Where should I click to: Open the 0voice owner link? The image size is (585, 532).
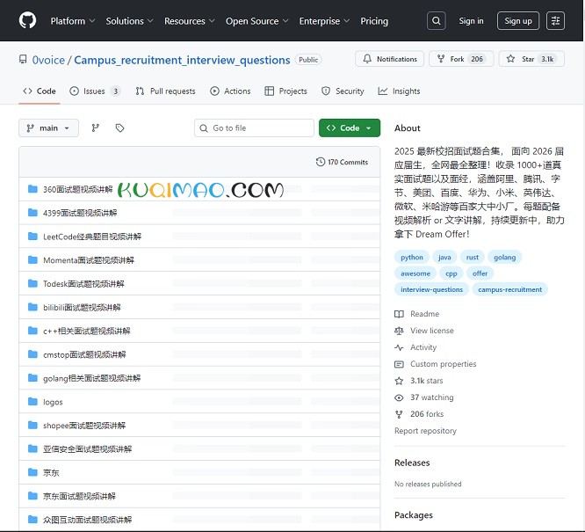48,60
